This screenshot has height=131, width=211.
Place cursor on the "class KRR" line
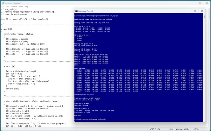point(7,29)
